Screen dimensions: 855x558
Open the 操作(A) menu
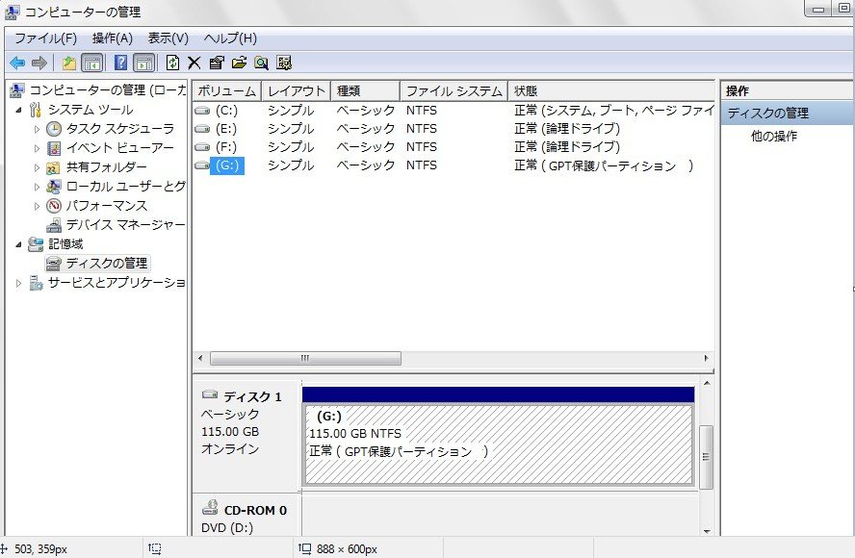pos(113,38)
